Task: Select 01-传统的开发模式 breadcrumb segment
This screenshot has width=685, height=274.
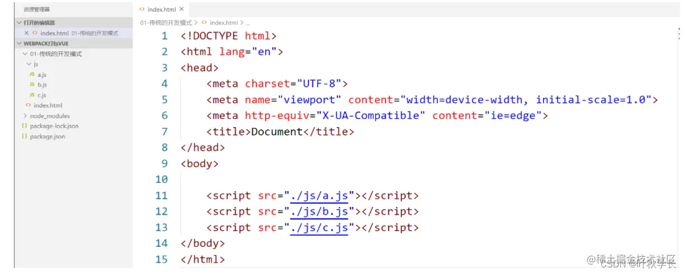Action: (166, 23)
